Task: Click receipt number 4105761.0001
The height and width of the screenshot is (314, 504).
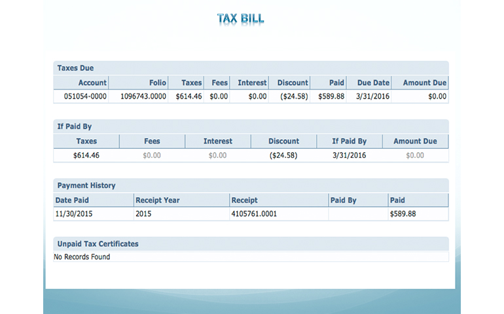Action: click(255, 213)
